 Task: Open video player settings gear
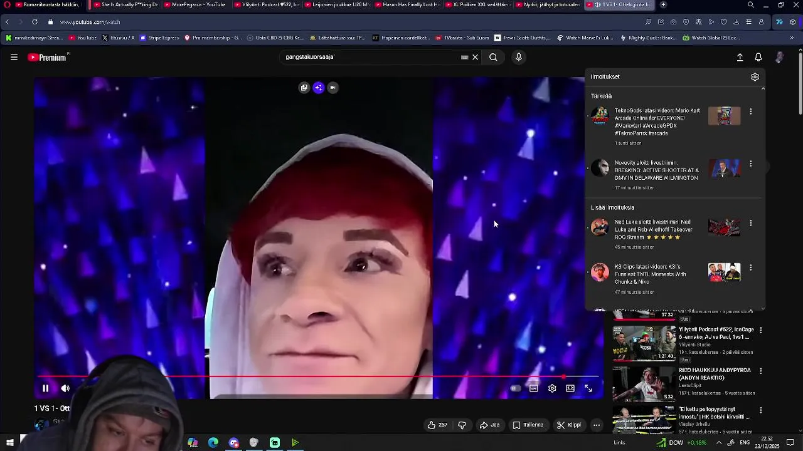(552, 388)
